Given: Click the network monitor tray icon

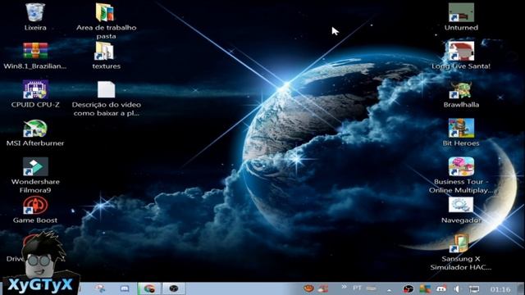Looking at the screenshot, I should pos(474,289).
